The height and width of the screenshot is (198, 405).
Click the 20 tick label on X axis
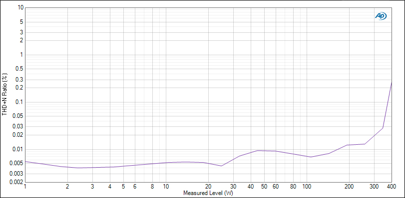[208, 187]
